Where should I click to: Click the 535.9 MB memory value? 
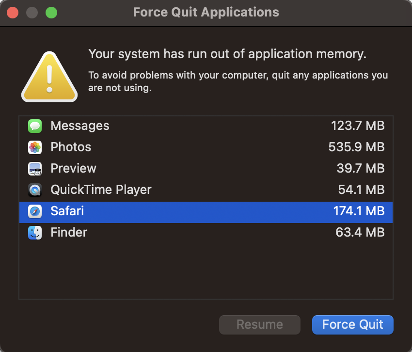(x=356, y=147)
